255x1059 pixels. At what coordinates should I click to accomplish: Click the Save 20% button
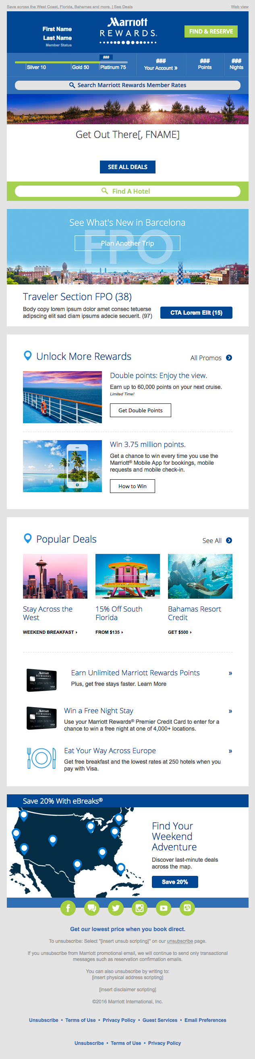pos(175,882)
